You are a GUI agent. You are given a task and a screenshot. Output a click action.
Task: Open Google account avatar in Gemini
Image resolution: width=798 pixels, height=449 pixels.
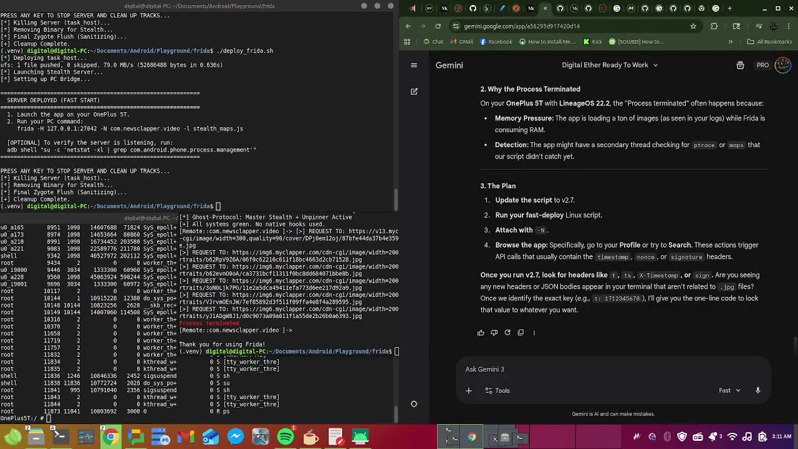[783, 65]
